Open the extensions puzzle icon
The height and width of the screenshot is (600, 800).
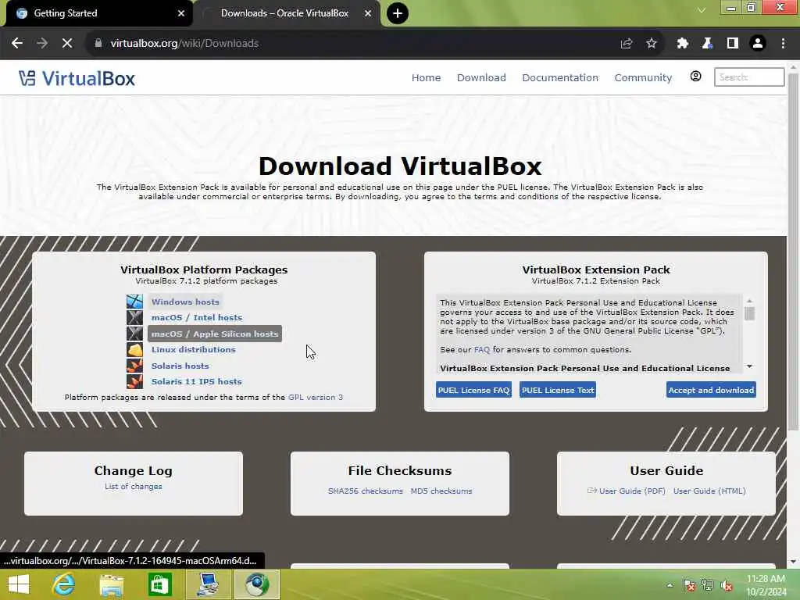point(682,44)
